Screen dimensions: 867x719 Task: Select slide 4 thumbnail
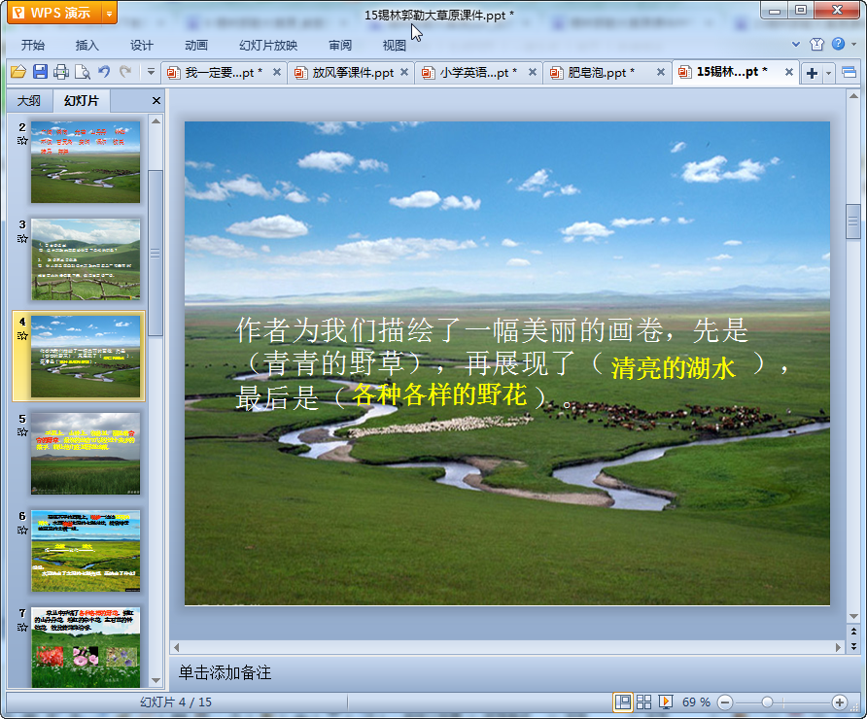click(86, 357)
